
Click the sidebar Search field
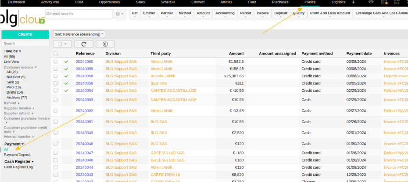(x=25, y=43)
